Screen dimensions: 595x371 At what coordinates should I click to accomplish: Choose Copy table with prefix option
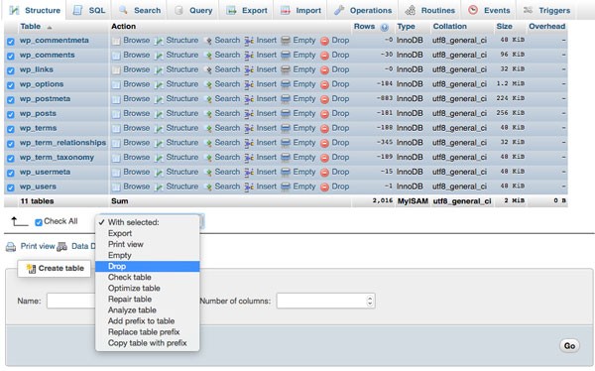pos(147,343)
